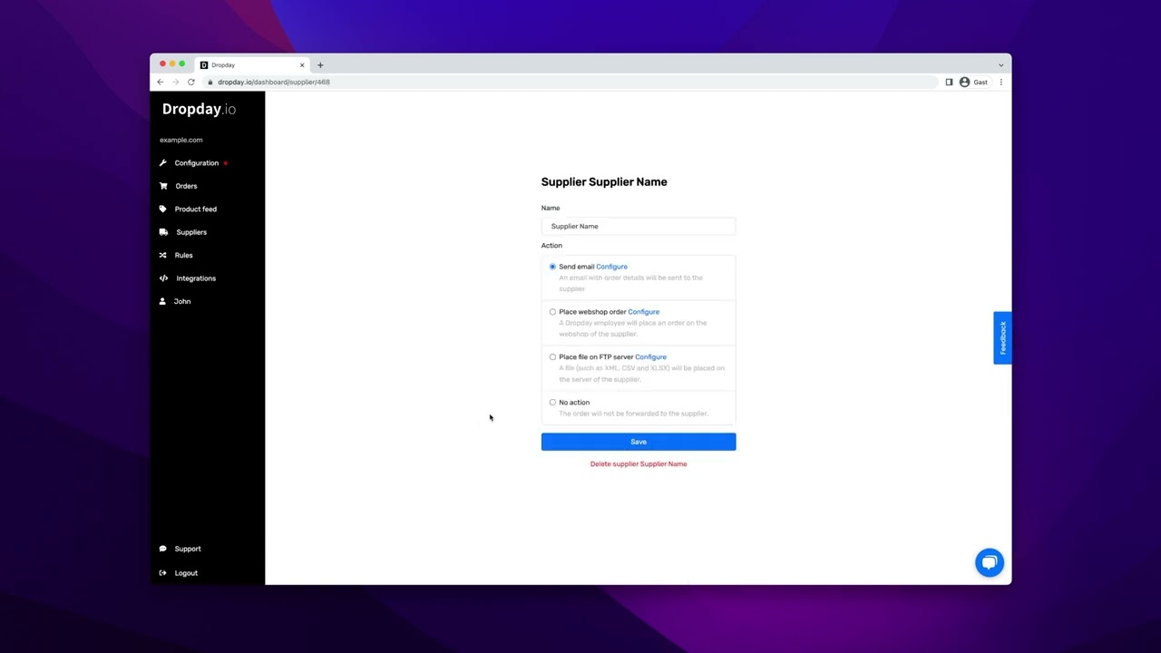
Task: Open the browser tab dropdown arrow
Action: coord(1000,64)
